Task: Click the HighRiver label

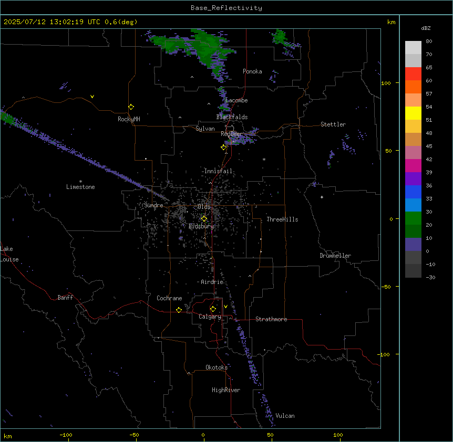Action: pos(226,390)
